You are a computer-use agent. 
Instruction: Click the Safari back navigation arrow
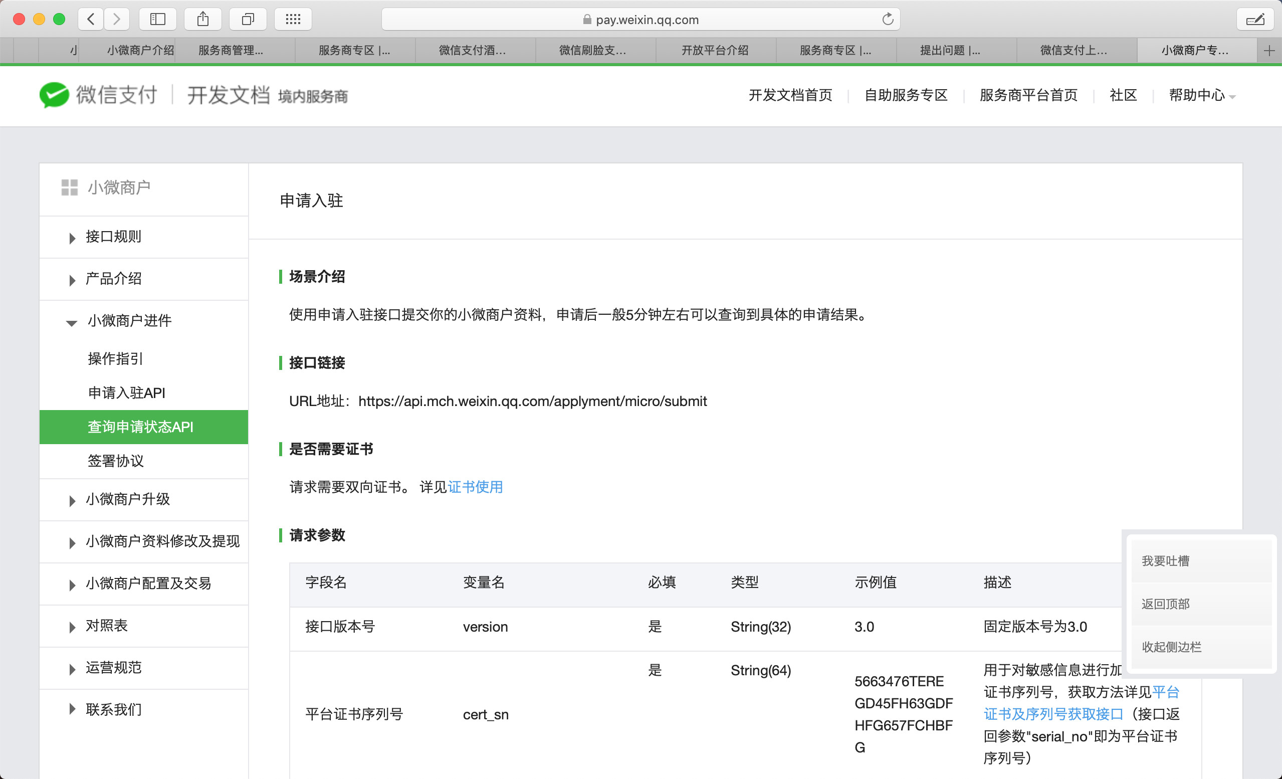click(x=91, y=19)
